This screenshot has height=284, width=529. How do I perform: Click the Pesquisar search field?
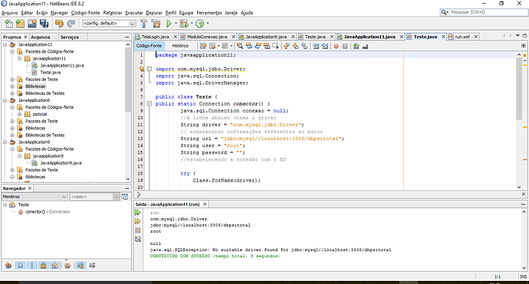(x=488, y=12)
